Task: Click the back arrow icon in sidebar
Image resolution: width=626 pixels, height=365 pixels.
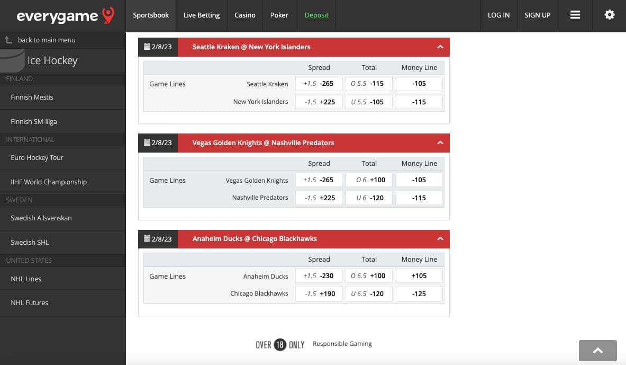Action: (x=8, y=40)
